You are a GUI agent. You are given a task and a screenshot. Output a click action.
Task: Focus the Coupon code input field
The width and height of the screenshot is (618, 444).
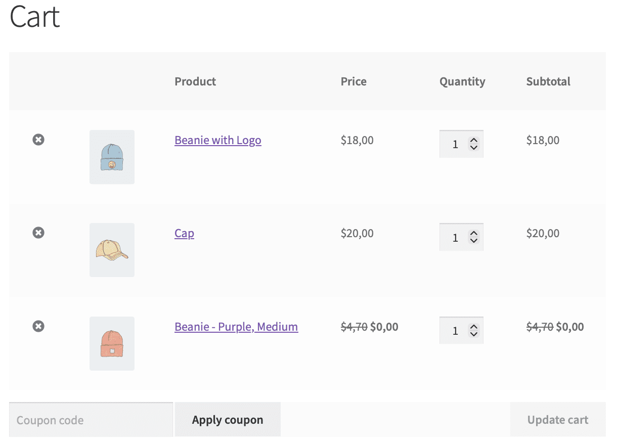(91, 420)
